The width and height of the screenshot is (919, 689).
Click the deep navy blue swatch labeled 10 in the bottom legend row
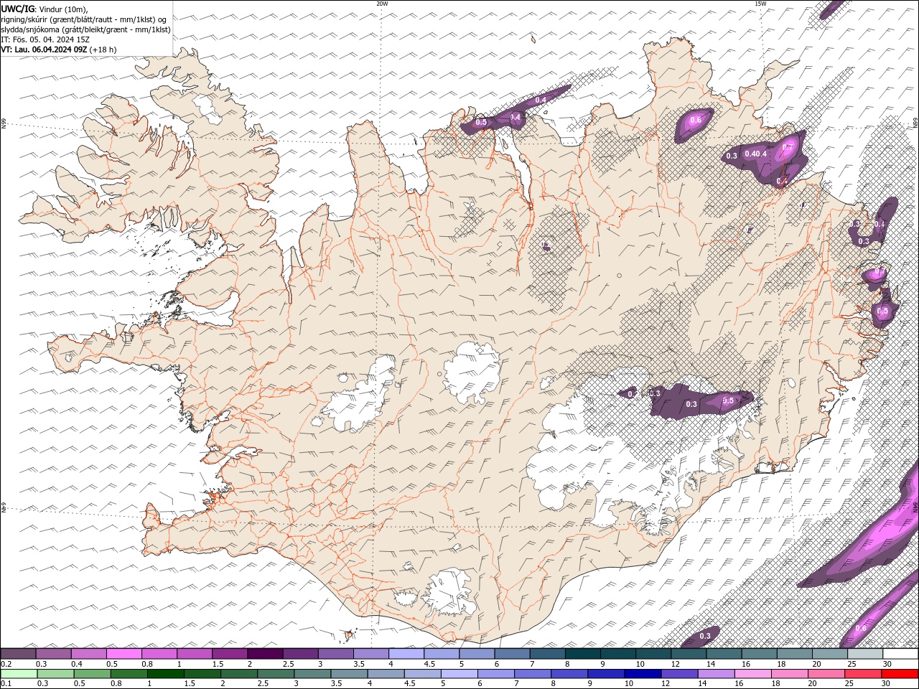pyautogui.click(x=643, y=674)
